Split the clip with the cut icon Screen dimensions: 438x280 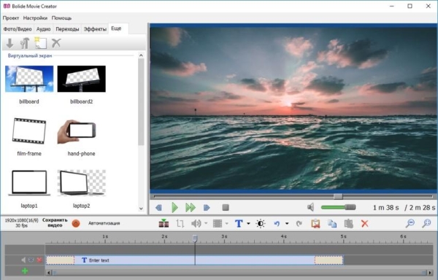coord(164,223)
